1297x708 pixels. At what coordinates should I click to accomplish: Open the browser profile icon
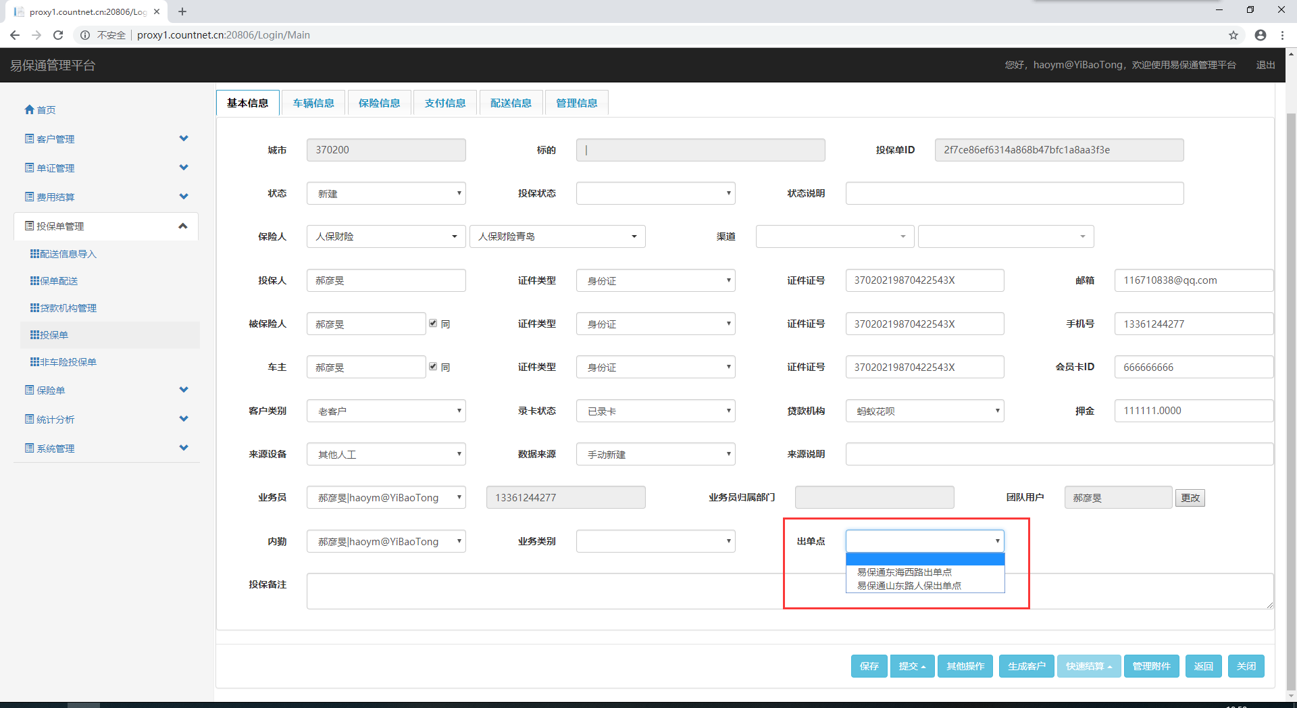(1261, 35)
